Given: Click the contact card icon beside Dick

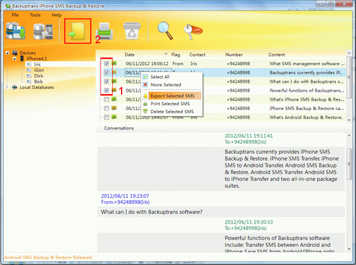Looking at the screenshot, I should [29, 76].
